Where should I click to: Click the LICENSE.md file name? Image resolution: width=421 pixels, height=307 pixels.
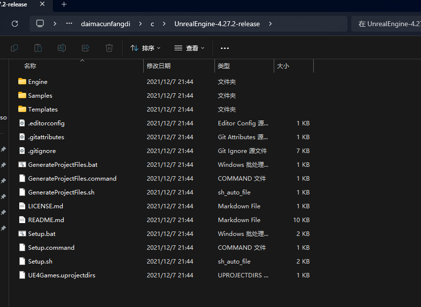click(45, 206)
